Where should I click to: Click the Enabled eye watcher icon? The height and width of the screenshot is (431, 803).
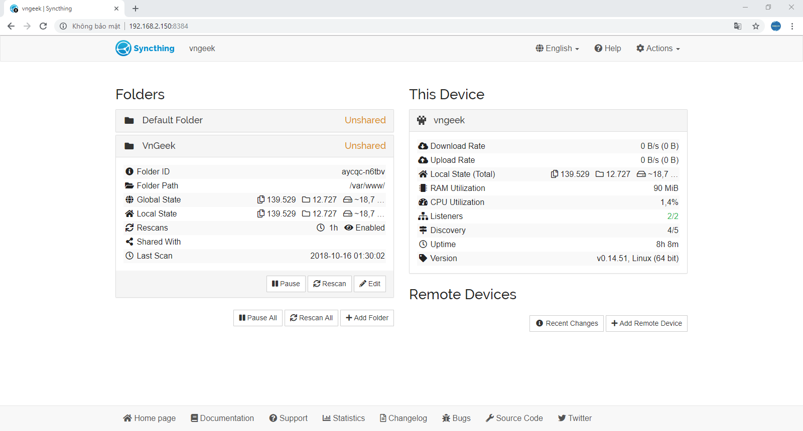[349, 228]
